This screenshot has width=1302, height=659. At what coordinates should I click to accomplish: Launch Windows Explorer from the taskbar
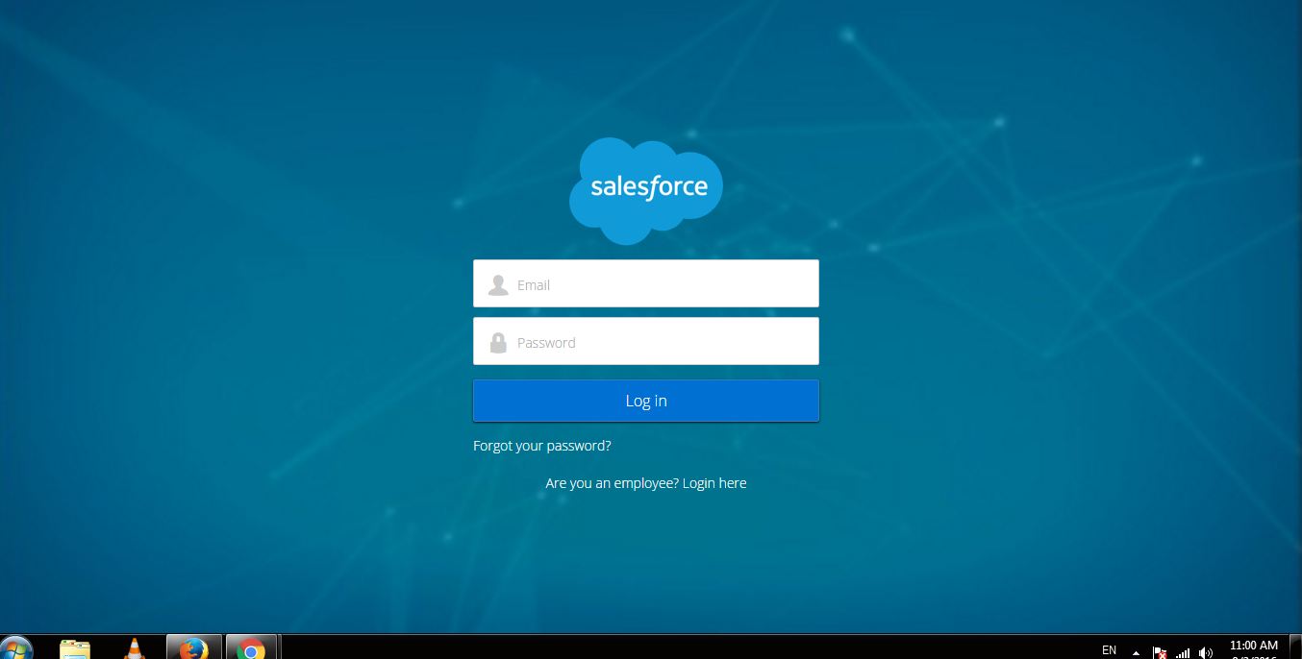point(75,648)
